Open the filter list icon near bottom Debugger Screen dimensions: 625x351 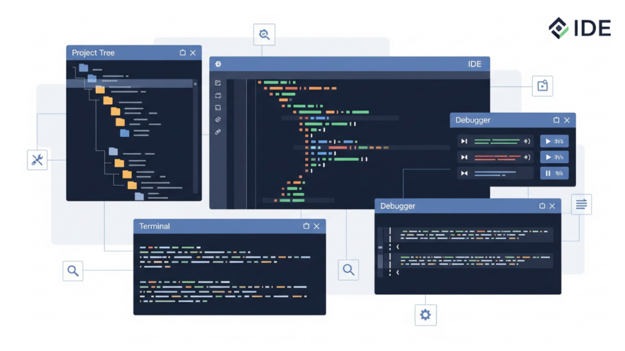pos(581,205)
